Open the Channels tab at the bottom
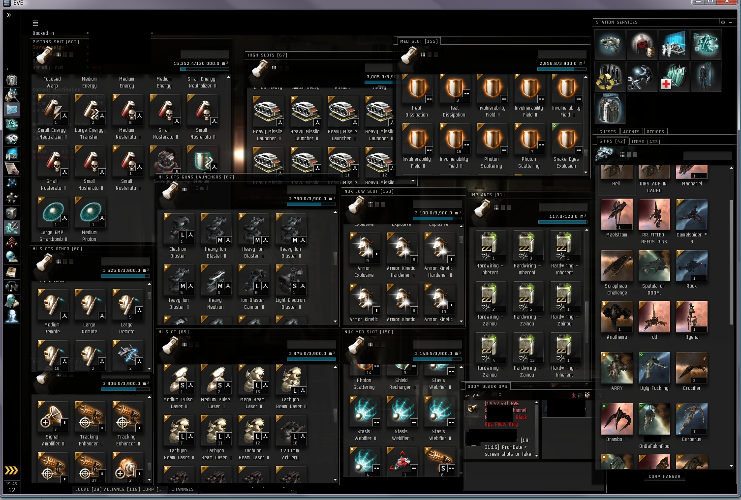The image size is (741, 500). tap(183, 489)
